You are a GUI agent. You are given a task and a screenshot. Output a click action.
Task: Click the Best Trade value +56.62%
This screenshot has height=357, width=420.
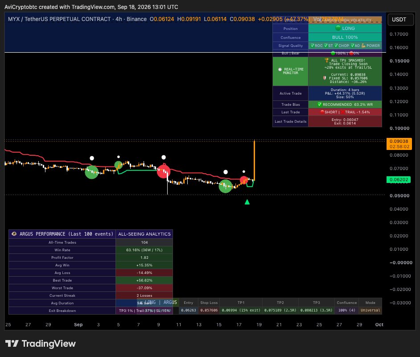pos(144,280)
